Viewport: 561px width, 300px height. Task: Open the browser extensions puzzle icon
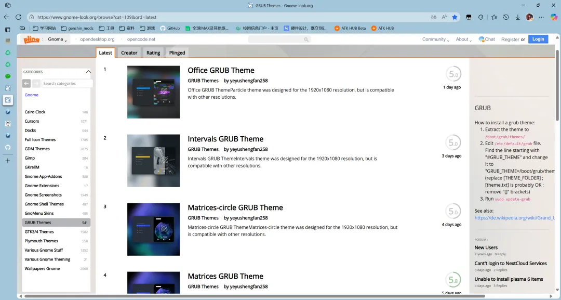click(x=481, y=17)
